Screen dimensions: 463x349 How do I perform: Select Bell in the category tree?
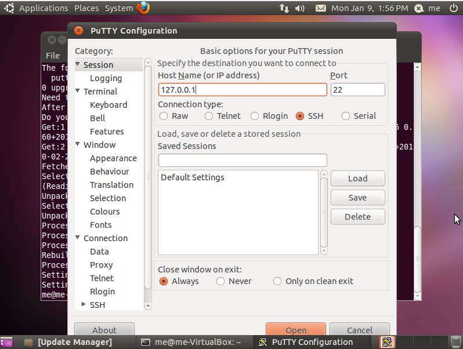pos(97,118)
